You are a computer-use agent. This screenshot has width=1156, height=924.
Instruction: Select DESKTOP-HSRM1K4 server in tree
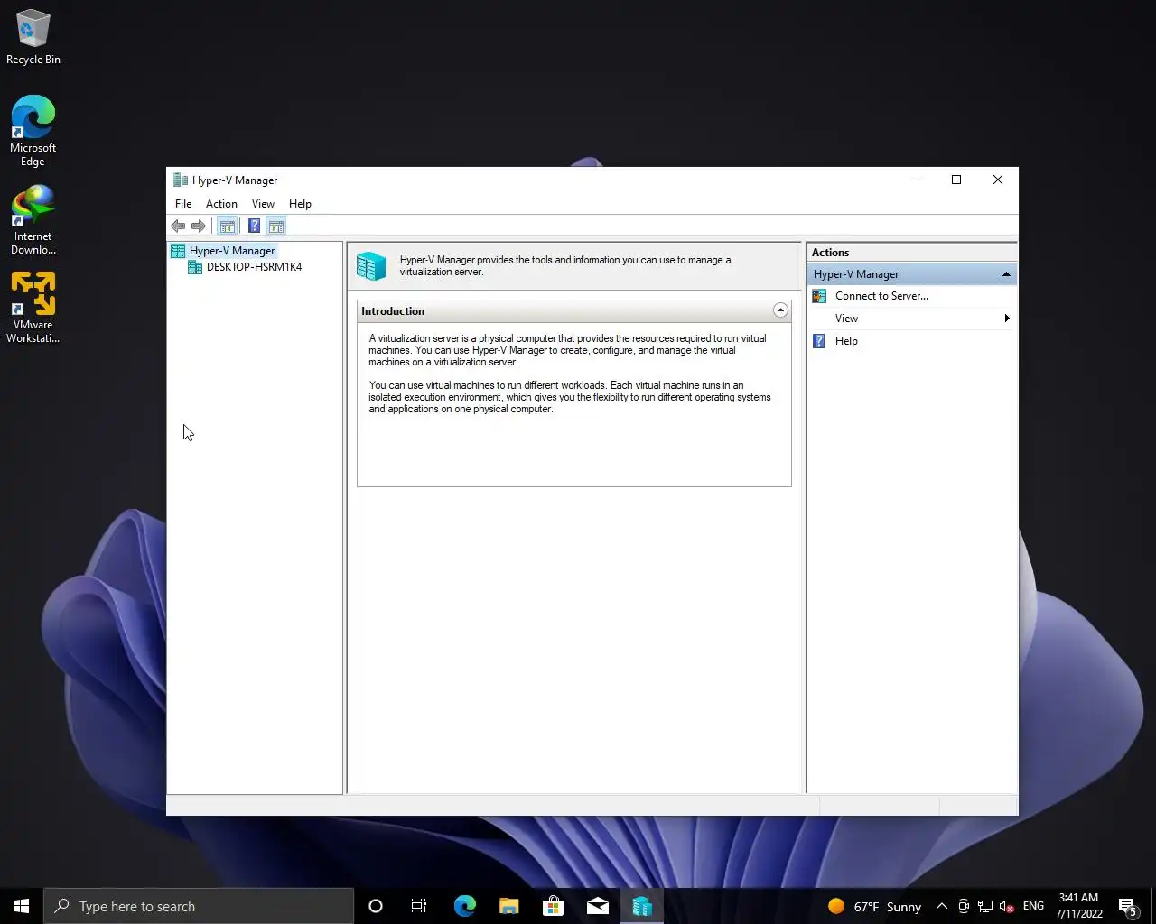coord(254,267)
